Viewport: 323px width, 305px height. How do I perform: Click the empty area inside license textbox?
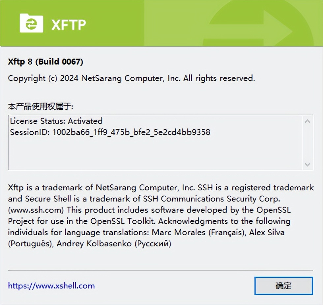pyautogui.click(x=155, y=153)
